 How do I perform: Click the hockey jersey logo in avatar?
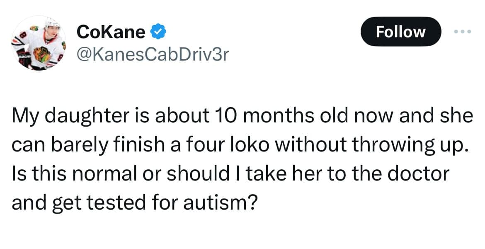pos(42,54)
